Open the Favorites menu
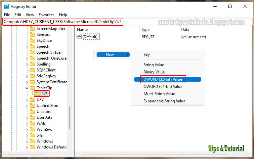The image size is (254, 159). [47, 15]
